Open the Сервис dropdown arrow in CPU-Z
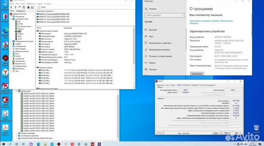Screen dimensions: 264x146 click(x=221, y=133)
